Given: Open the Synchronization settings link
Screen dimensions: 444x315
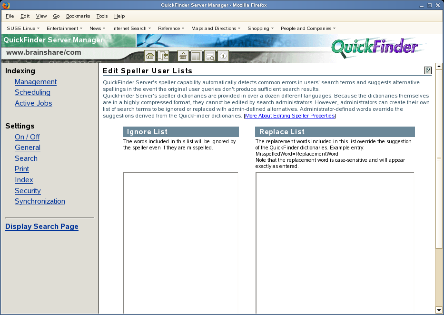Looking at the screenshot, I should [x=40, y=201].
